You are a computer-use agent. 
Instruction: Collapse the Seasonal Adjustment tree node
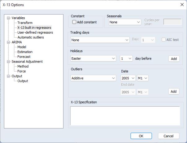click(x=8, y=62)
